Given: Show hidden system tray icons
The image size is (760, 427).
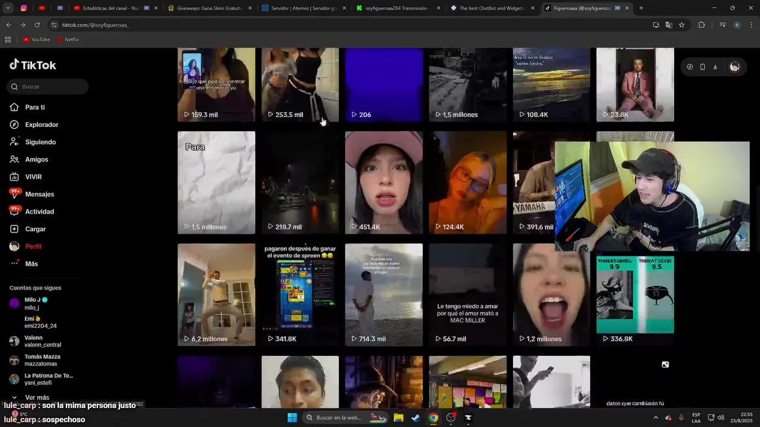Looking at the screenshot, I should pyautogui.click(x=655, y=418).
